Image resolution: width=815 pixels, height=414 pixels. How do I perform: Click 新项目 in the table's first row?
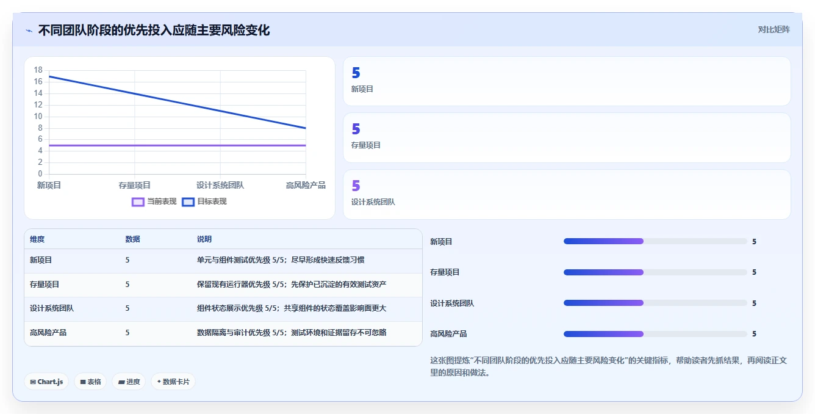coord(41,260)
